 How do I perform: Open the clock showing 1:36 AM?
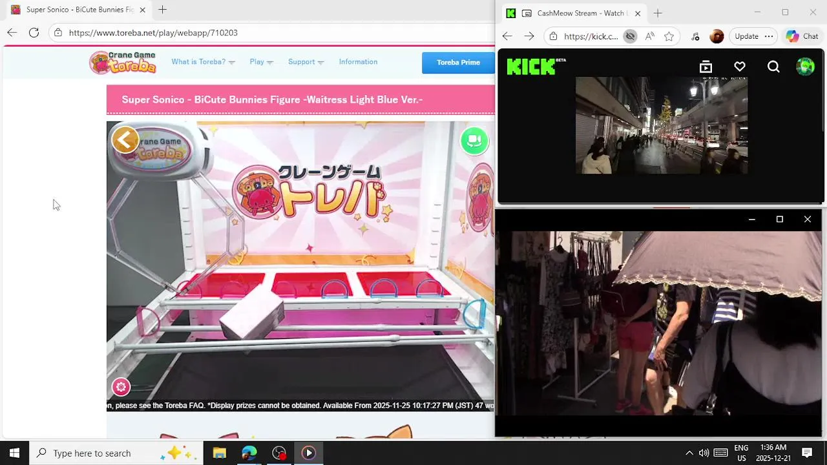(x=773, y=453)
